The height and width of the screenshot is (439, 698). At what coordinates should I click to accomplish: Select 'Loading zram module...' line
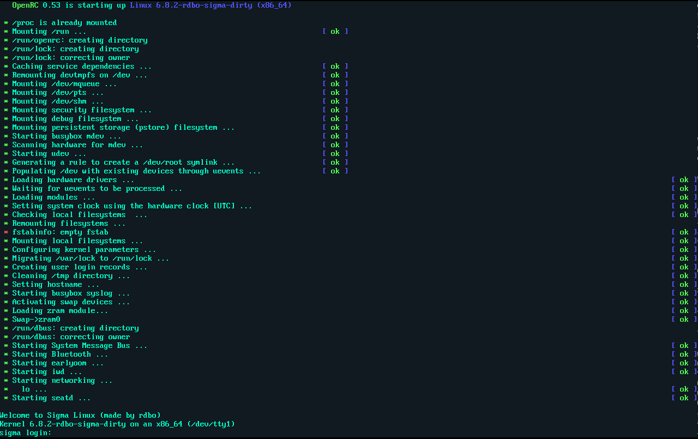click(60, 311)
